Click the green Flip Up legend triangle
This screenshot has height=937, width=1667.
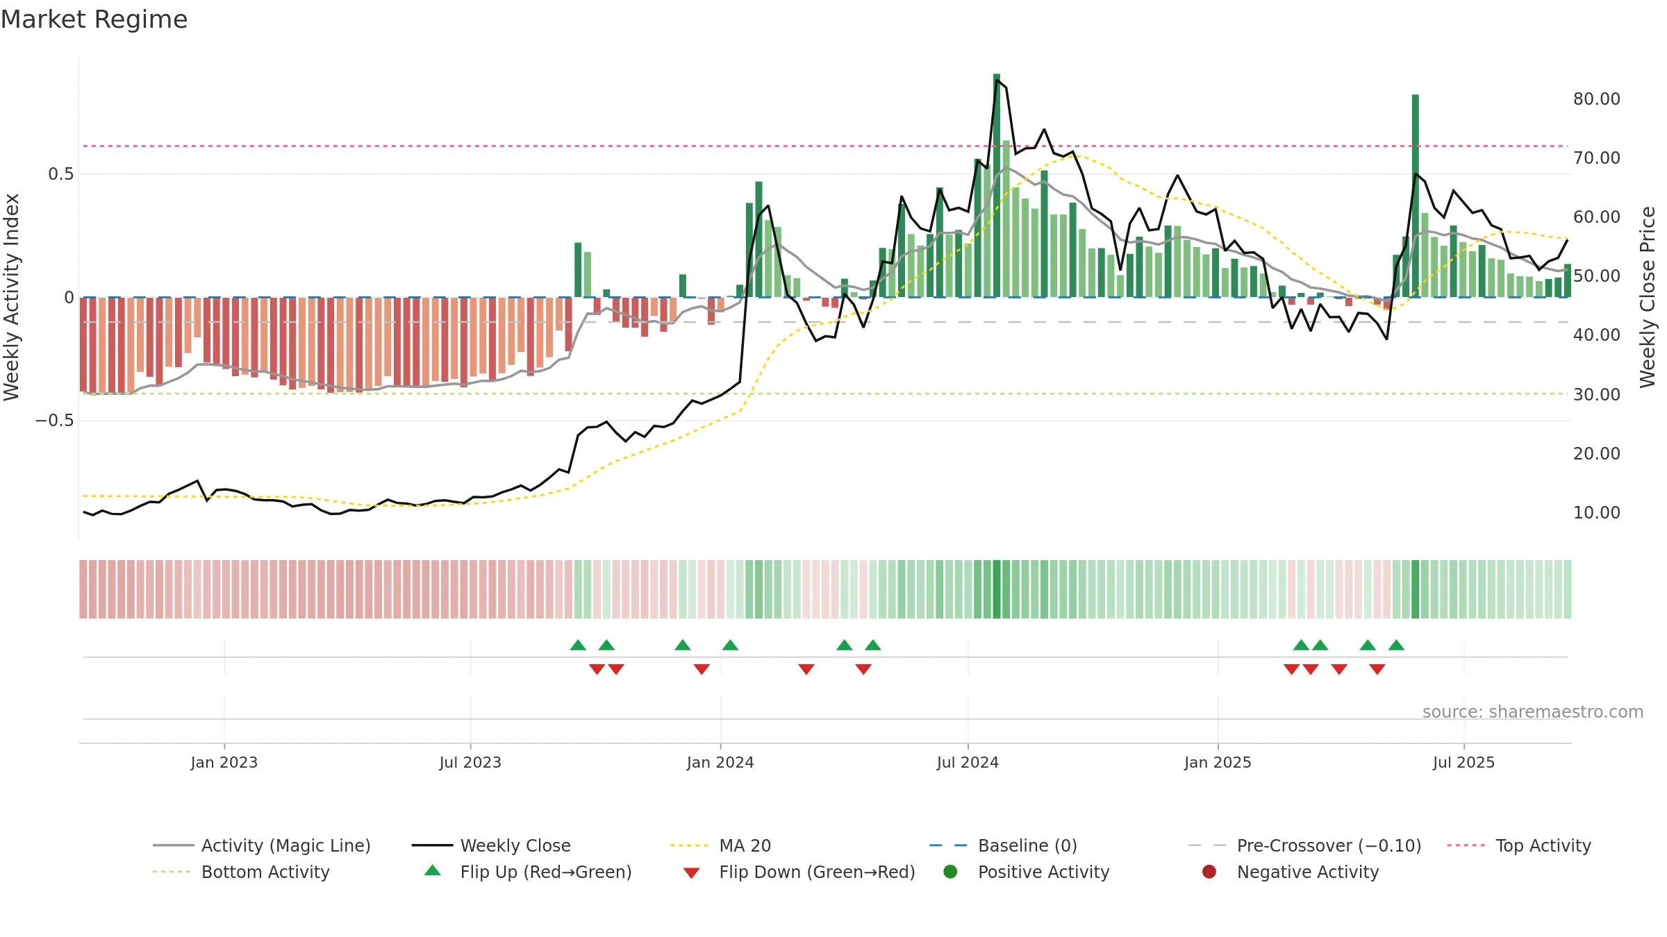tap(432, 870)
